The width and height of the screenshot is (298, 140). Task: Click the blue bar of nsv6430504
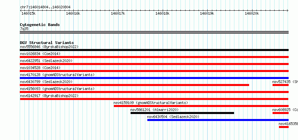point(218,120)
